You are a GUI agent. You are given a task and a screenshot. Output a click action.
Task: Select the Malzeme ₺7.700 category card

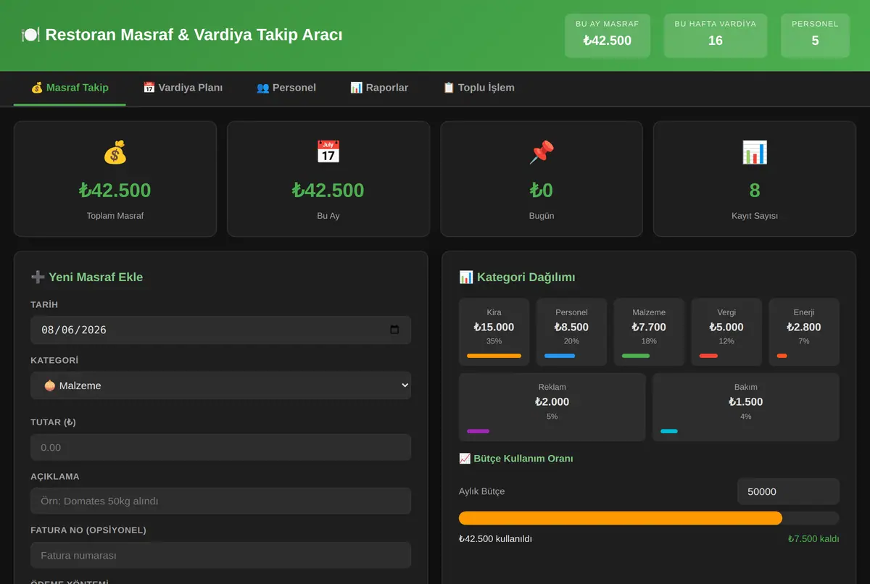[x=649, y=332]
